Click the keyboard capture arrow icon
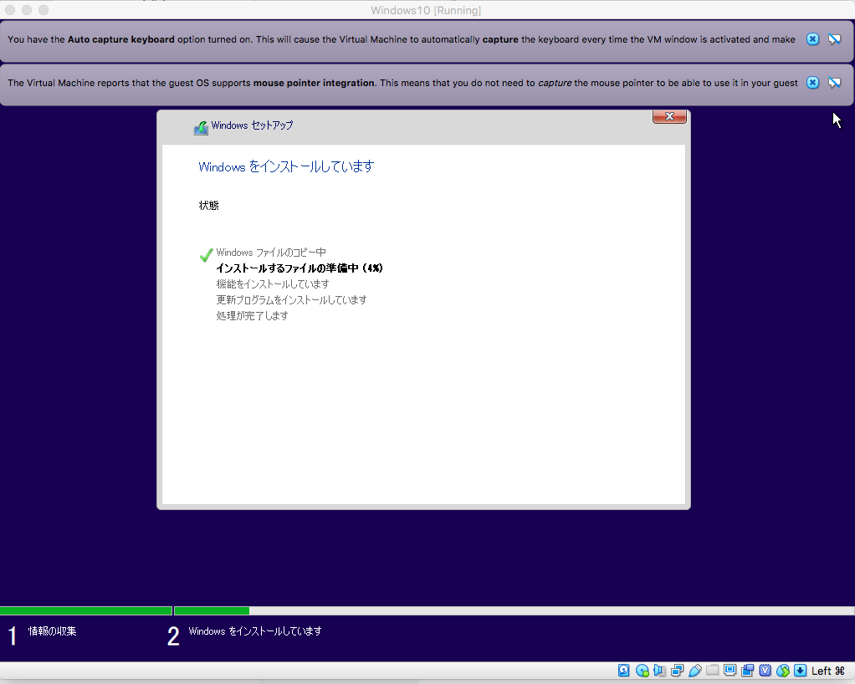The width and height of the screenshot is (855, 684). pos(800,671)
